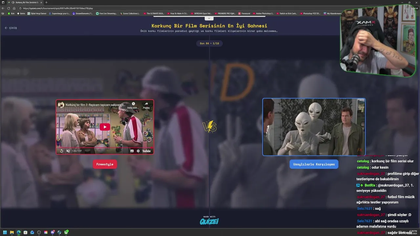Collapse the header with the top chevron
Viewport: 420px width, 236px height.
coord(209,18)
